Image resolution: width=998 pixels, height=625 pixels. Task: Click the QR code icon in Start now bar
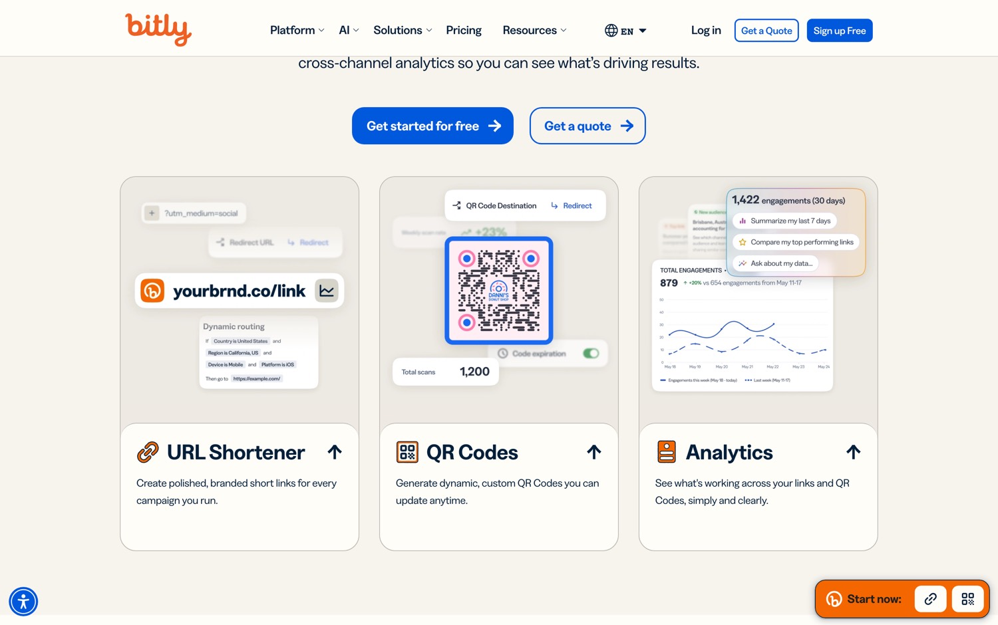pyautogui.click(x=968, y=599)
